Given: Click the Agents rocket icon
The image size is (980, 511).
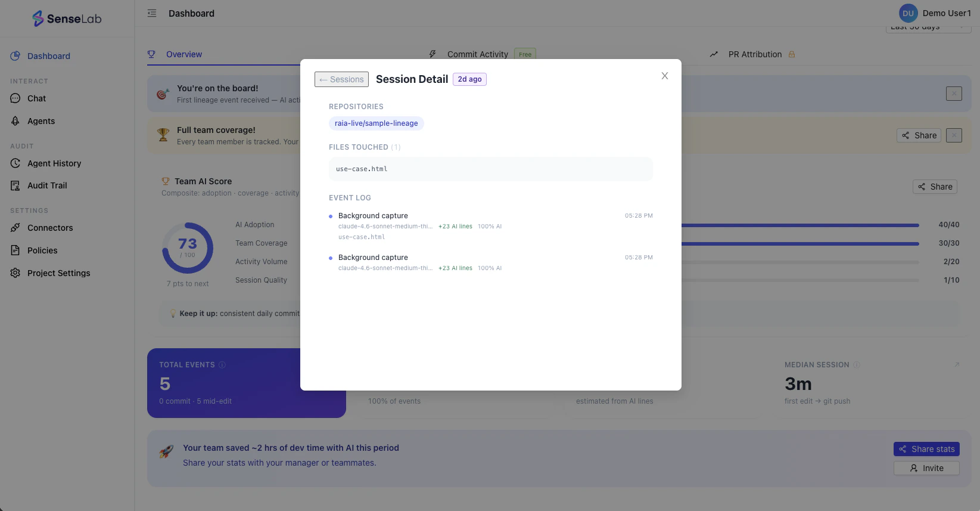Looking at the screenshot, I should coord(15,121).
